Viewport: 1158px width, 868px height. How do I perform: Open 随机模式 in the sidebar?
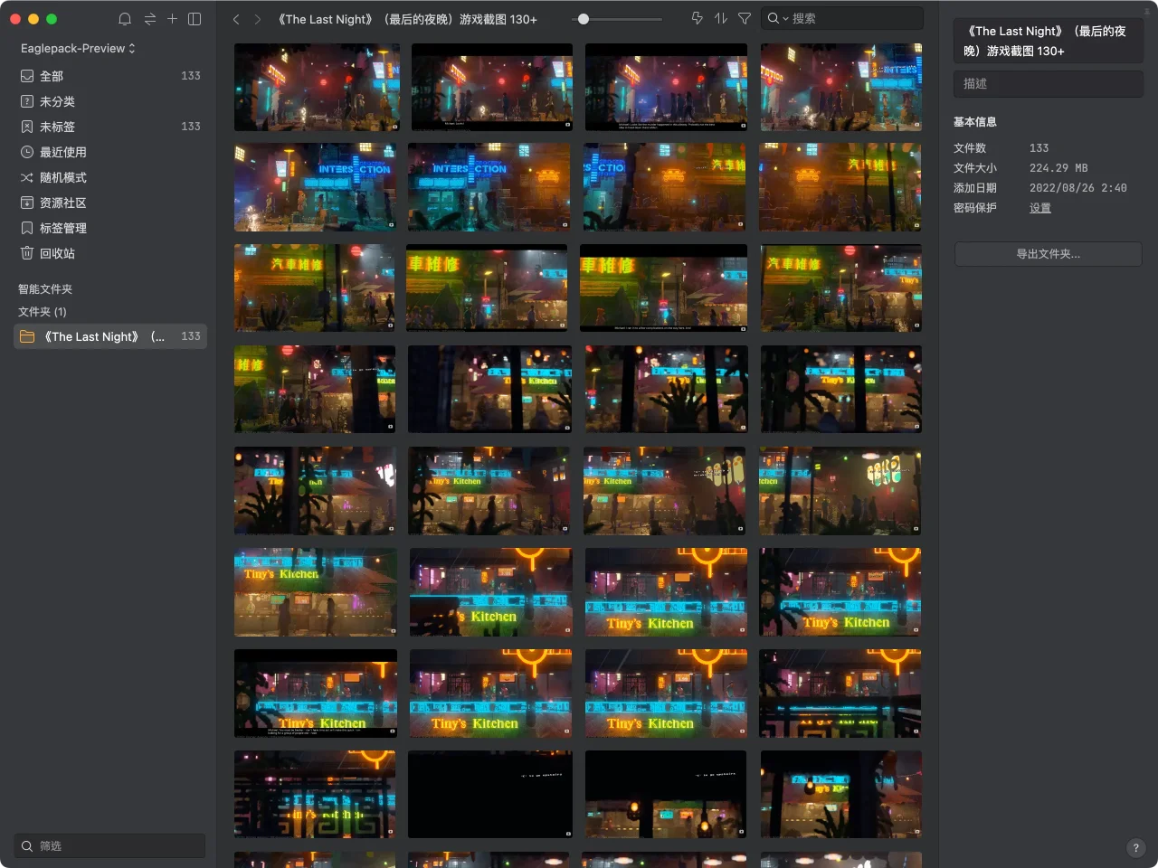[x=110, y=177]
